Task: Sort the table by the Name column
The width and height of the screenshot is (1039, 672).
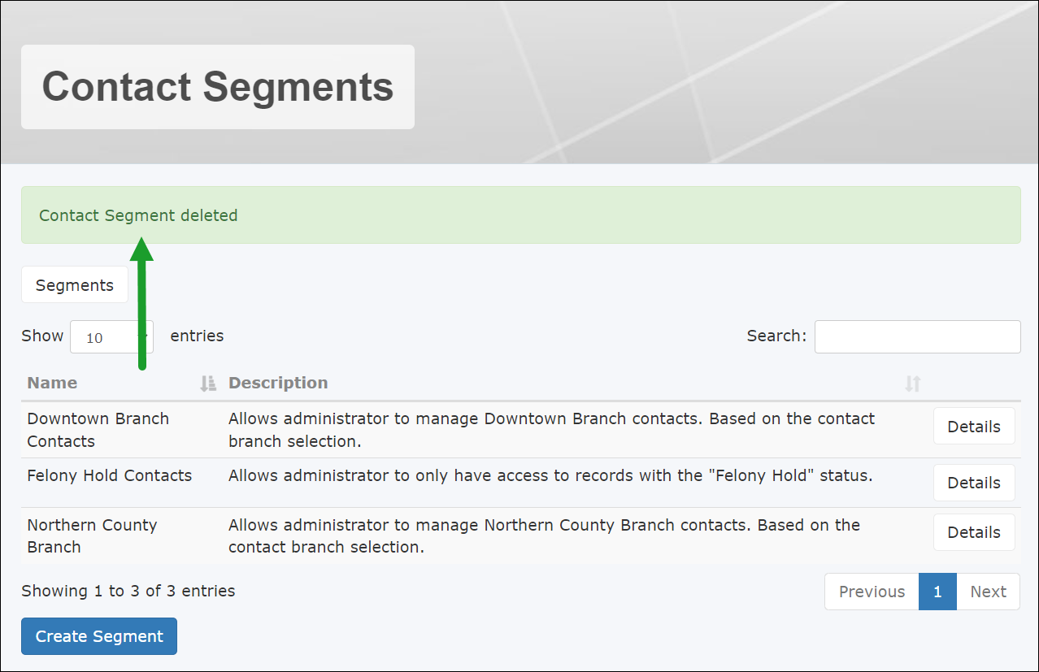Action: 52,382
